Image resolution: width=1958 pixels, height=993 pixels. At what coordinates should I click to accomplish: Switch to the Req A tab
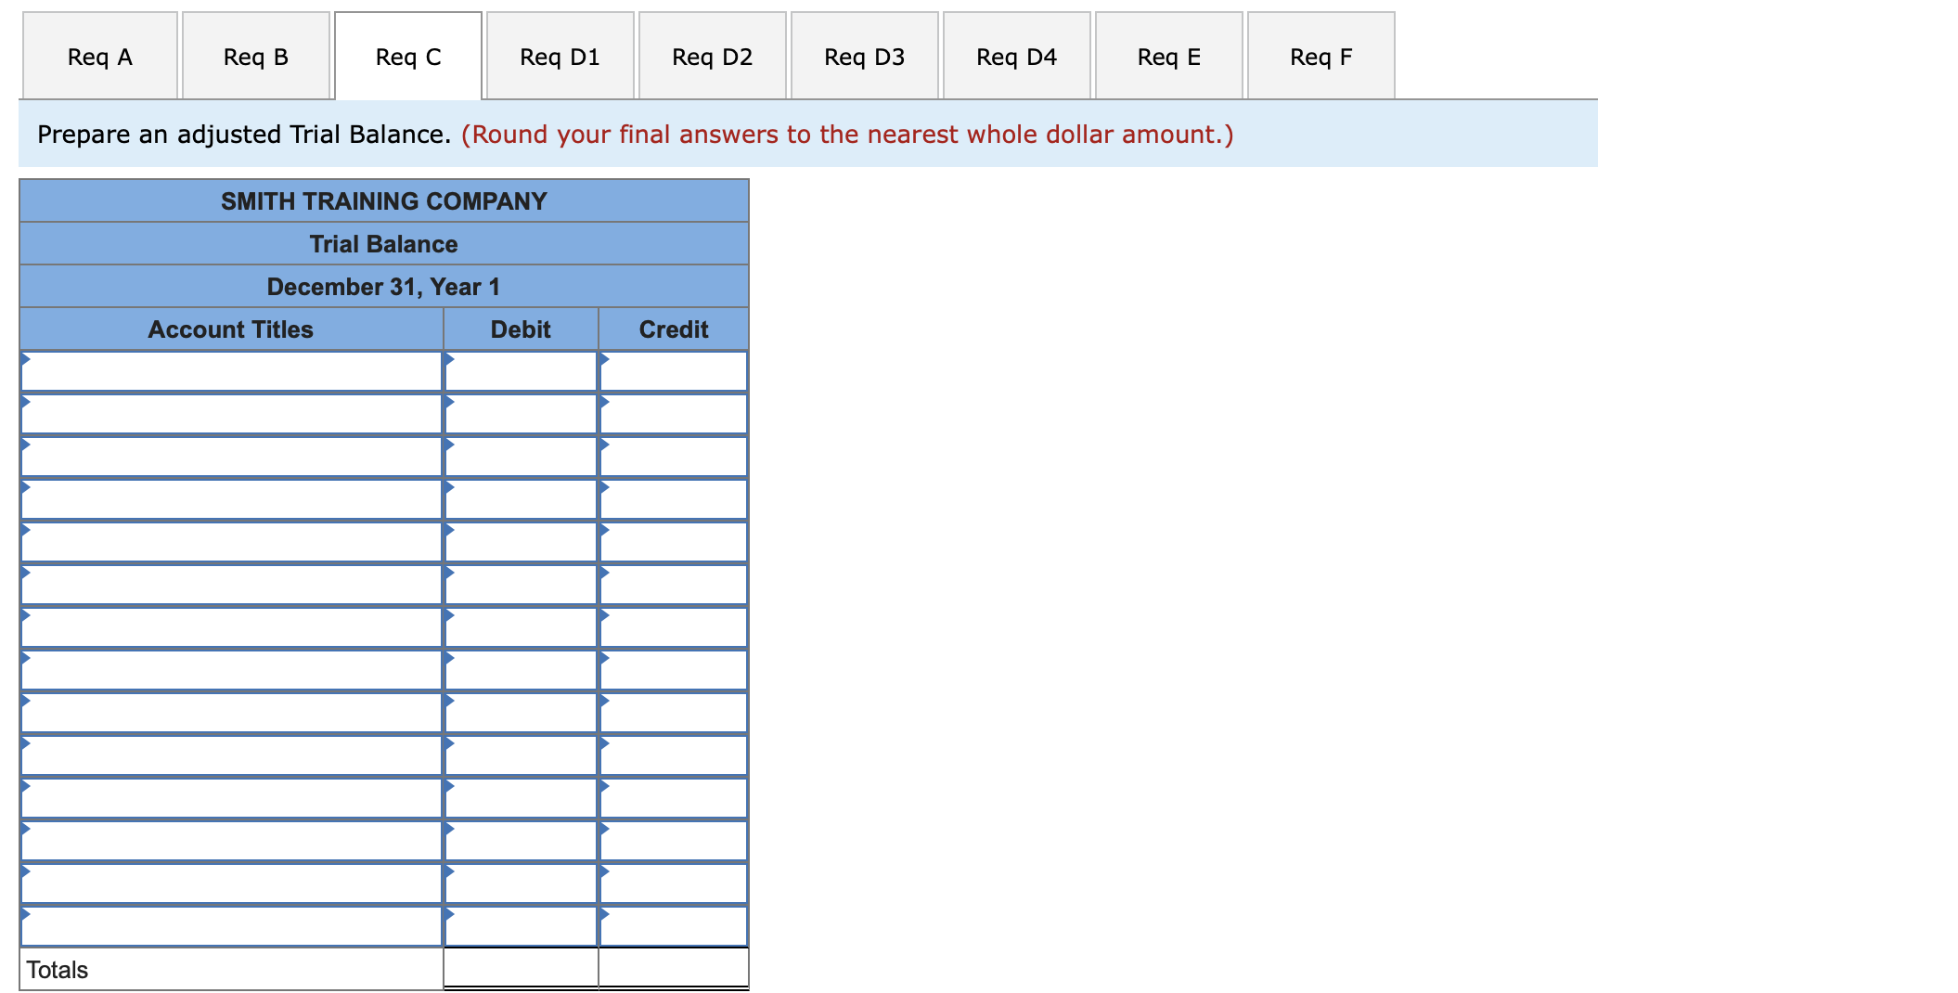point(98,56)
